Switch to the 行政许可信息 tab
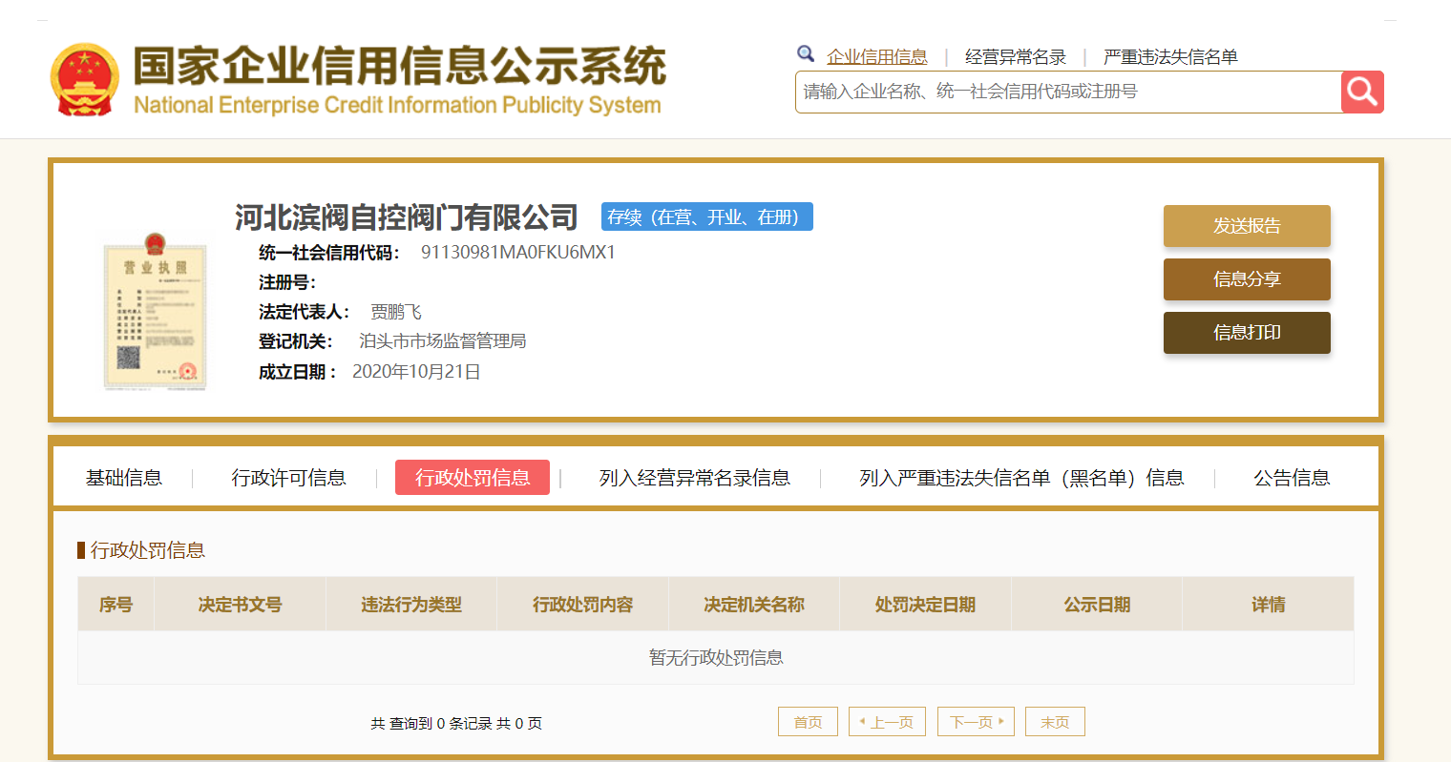This screenshot has width=1451, height=762. [289, 478]
